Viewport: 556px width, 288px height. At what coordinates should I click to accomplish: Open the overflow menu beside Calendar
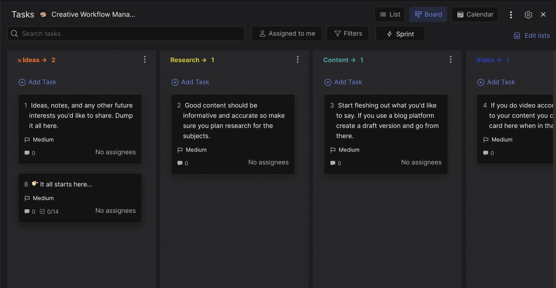(x=511, y=15)
